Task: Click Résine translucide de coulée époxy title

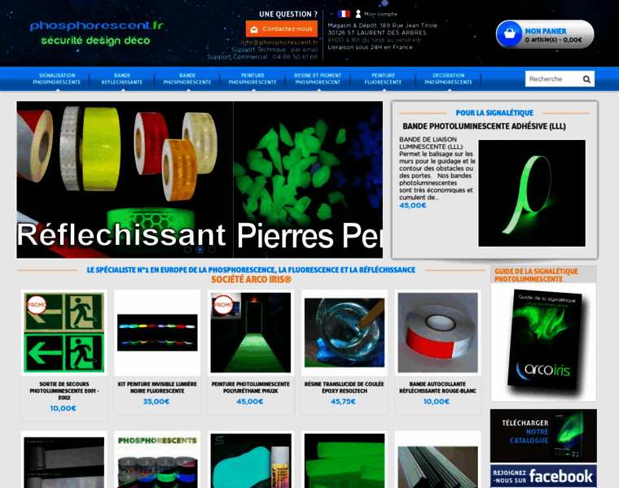Action: pyautogui.click(x=345, y=387)
